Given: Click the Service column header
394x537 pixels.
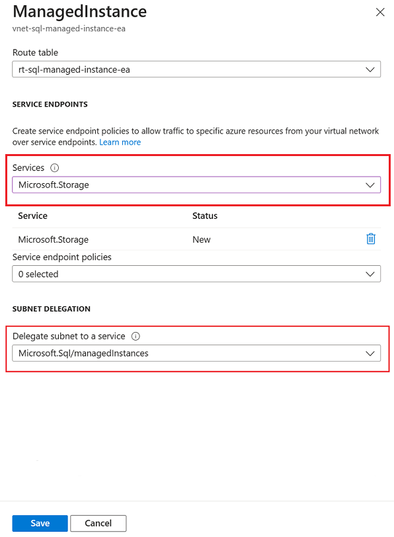Looking at the screenshot, I should pyautogui.click(x=32, y=216).
